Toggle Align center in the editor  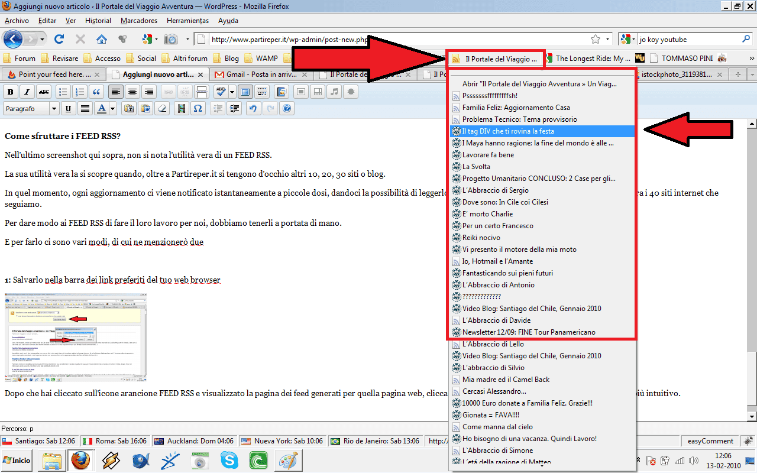[x=132, y=92]
